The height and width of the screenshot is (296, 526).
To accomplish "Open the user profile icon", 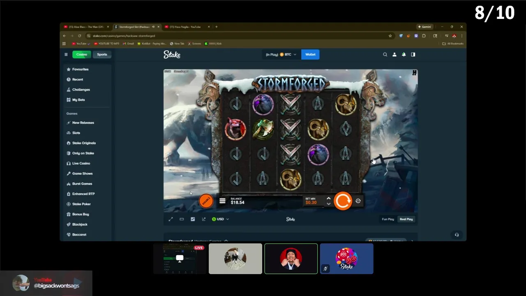I will pos(394,54).
